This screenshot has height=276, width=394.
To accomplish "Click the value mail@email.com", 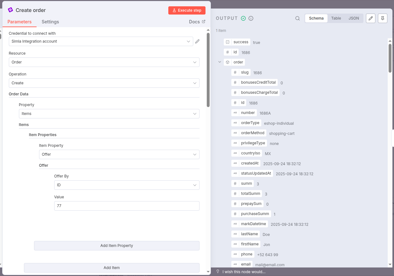I will tap(270, 265).
